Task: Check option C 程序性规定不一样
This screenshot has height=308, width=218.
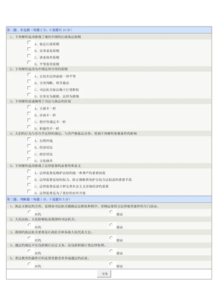Action: click(x=29, y=120)
